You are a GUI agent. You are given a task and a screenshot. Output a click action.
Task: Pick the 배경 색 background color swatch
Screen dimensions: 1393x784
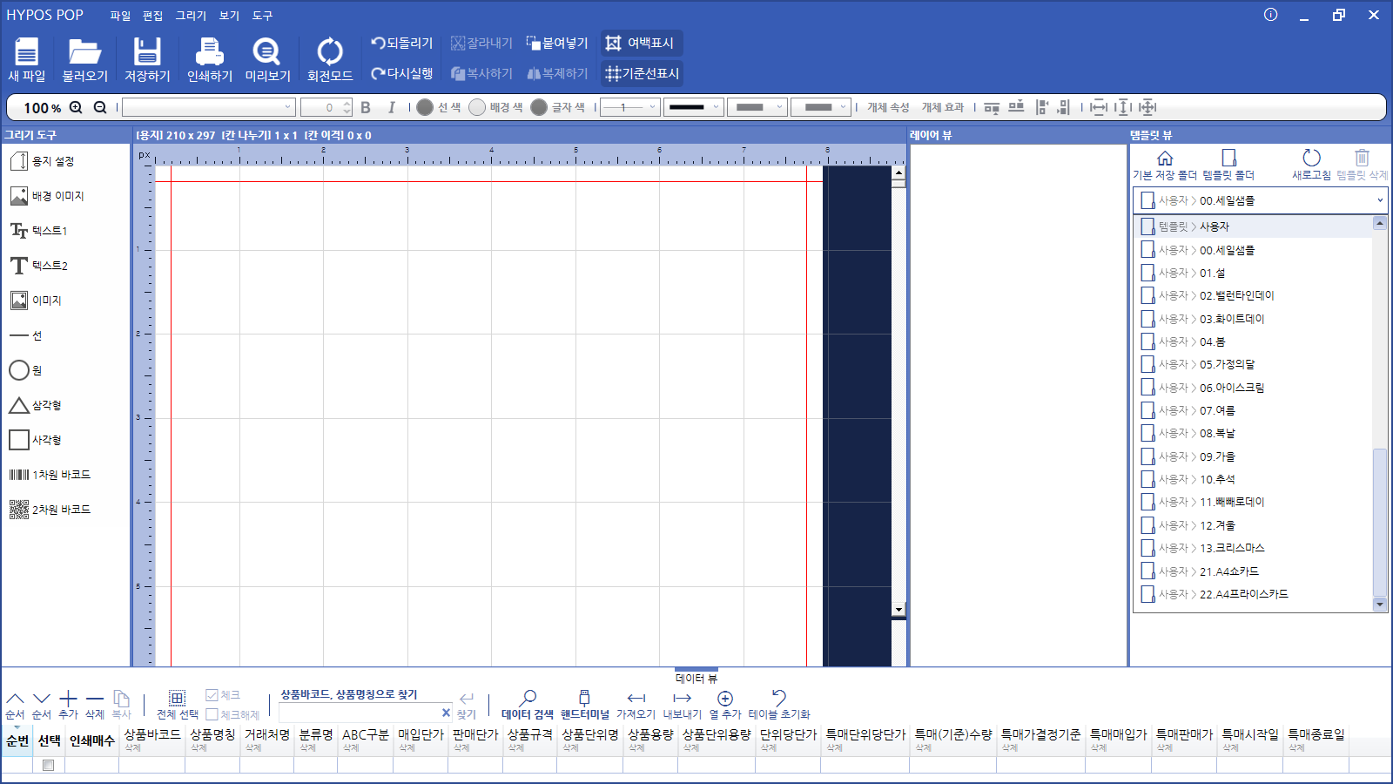pyautogui.click(x=477, y=107)
